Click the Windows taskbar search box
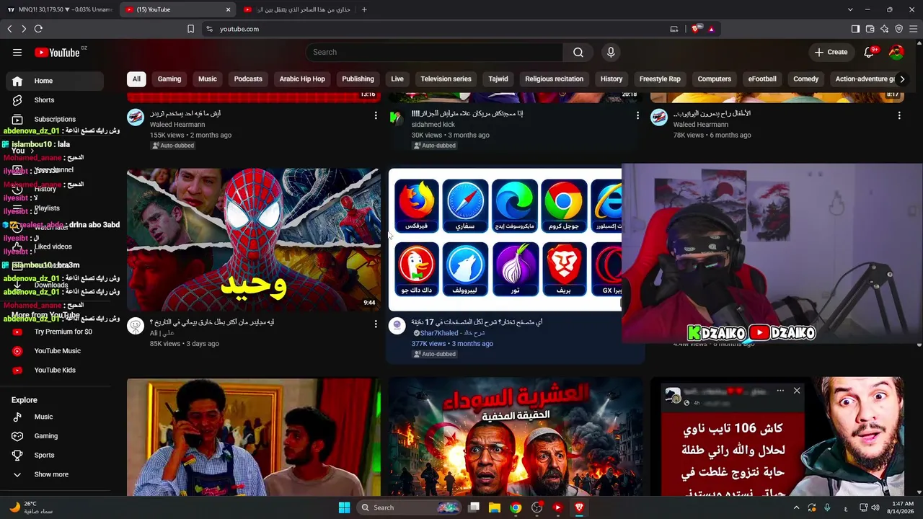This screenshot has width=923, height=519. [x=410, y=507]
